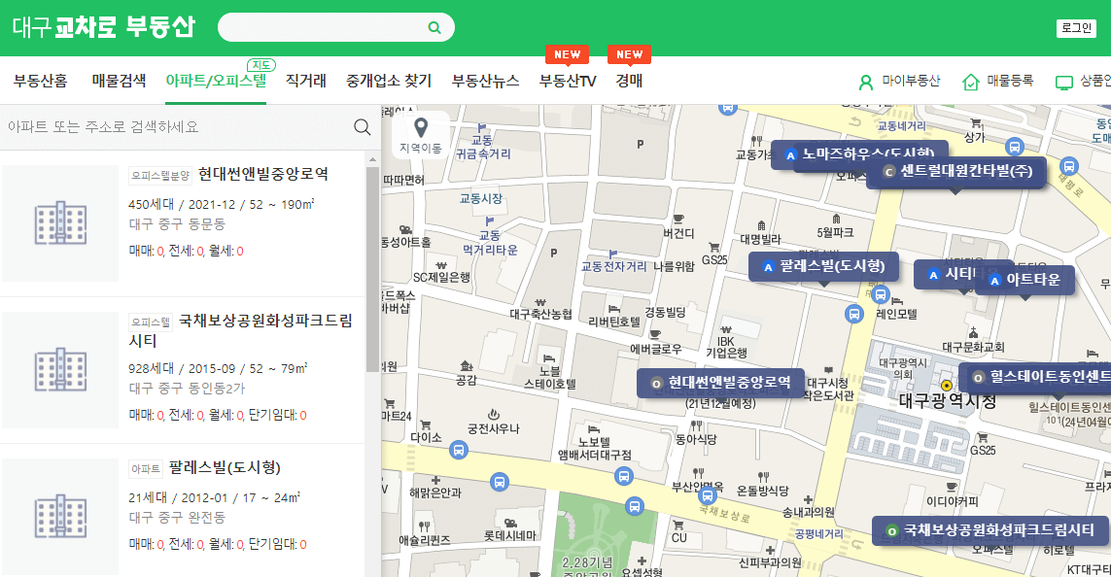
Task: Click the magnifier icon in the apartment search field
Action: 361,126
